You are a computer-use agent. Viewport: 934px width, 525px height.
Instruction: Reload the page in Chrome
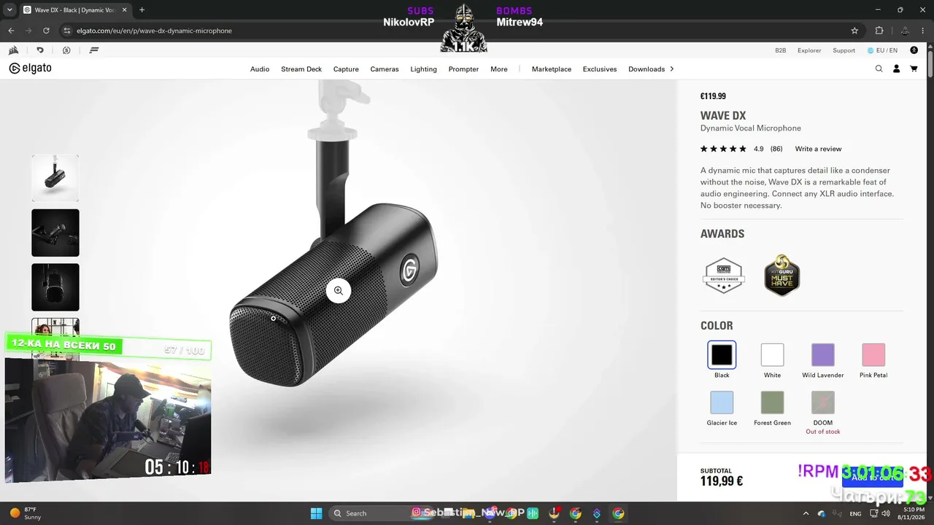[x=46, y=31]
